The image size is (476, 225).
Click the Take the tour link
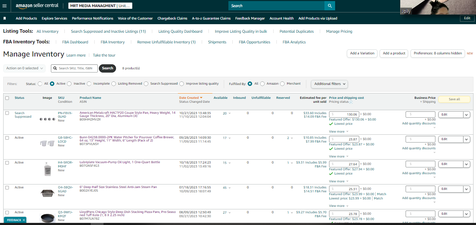pyautogui.click(x=104, y=55)
